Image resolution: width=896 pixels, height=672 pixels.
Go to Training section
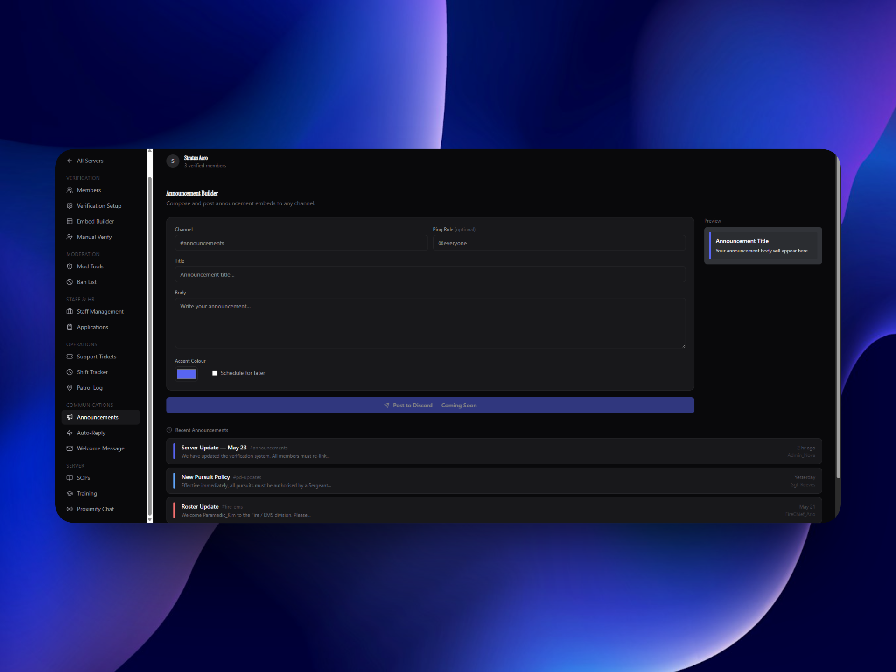[x=100, y=494]
